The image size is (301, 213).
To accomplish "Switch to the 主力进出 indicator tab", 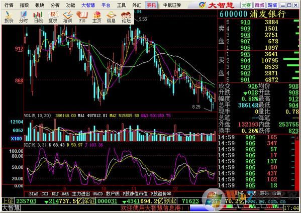I will pos(81,194).
